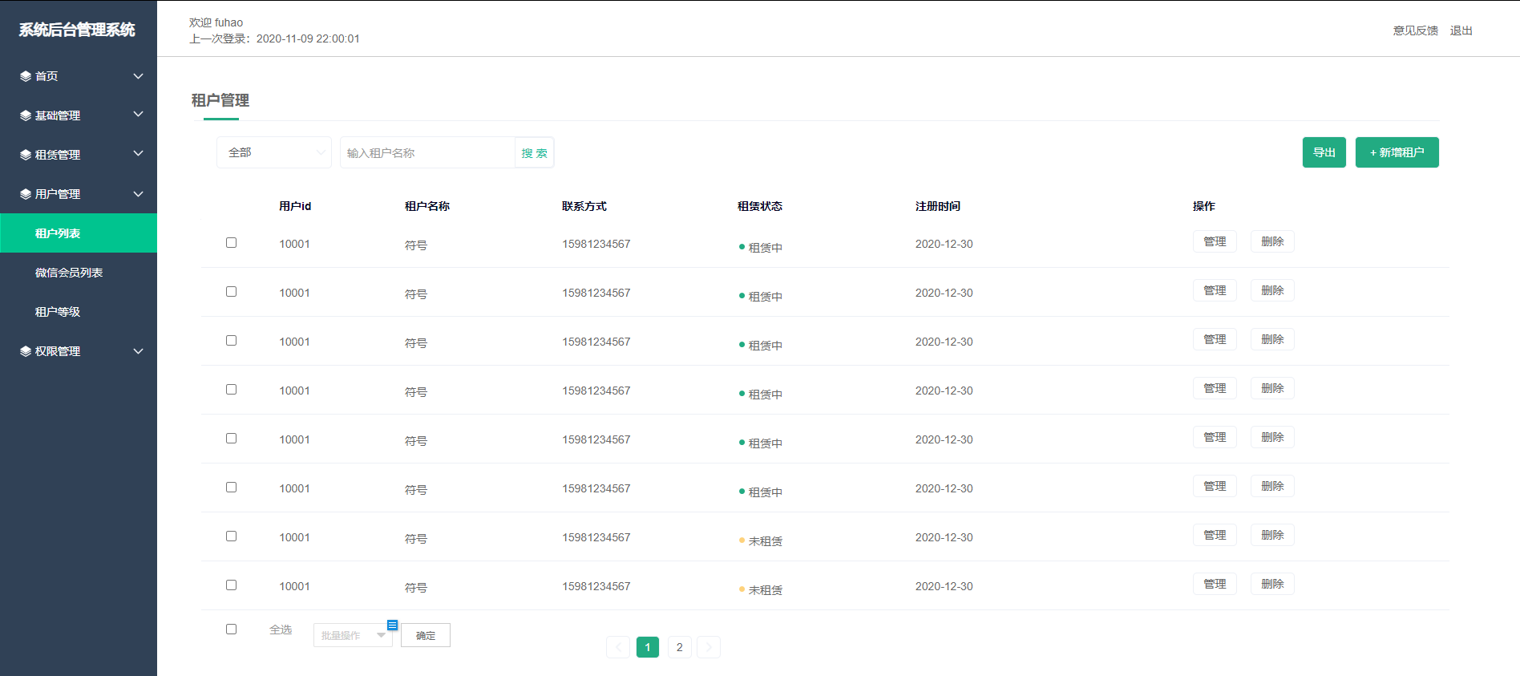Click the small blue icon above 批量操作
1520x676 pixels.
(x=392, y=625)
